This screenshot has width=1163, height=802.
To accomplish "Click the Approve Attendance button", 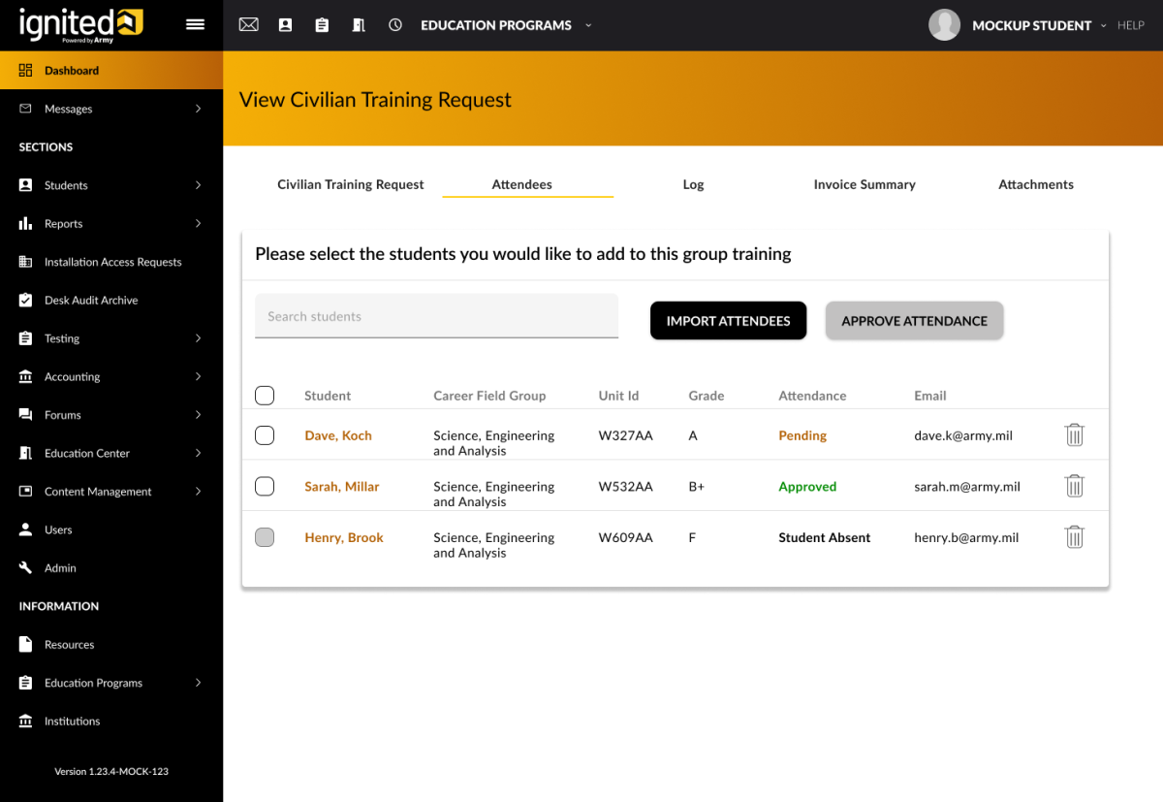I will [x=914, y=321].
